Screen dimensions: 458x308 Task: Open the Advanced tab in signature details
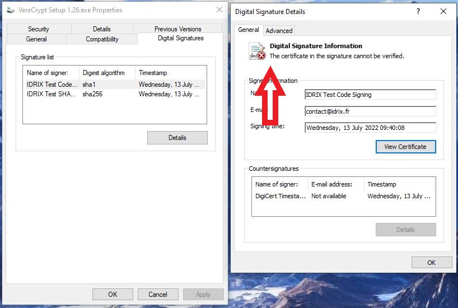(x=279, y=31)
